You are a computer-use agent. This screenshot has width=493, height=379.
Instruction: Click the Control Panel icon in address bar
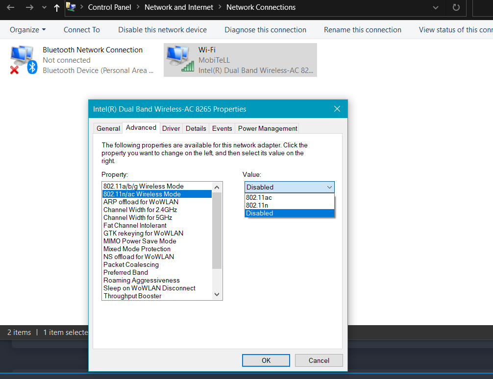coord(71,7)
